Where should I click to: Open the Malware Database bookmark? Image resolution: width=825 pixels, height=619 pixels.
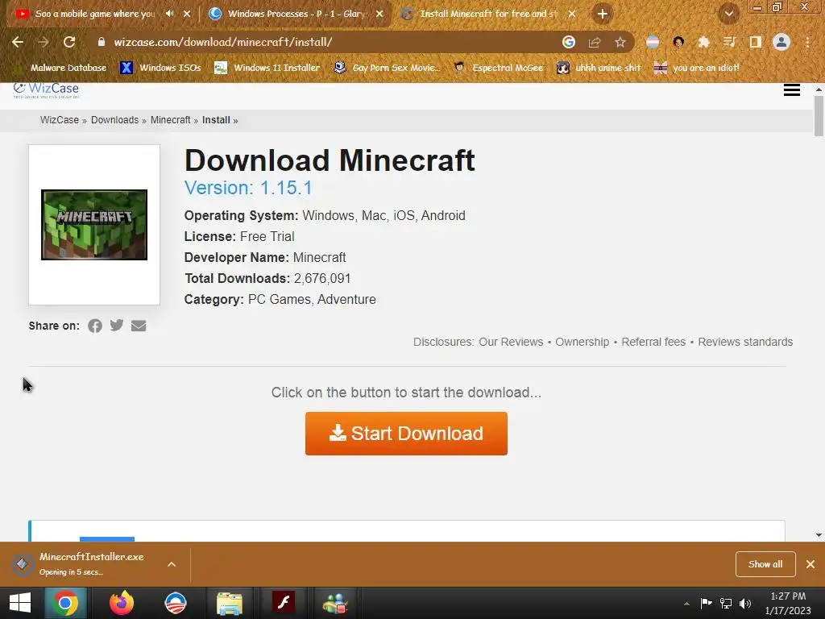pyautogui.click(x=60, y=68)
